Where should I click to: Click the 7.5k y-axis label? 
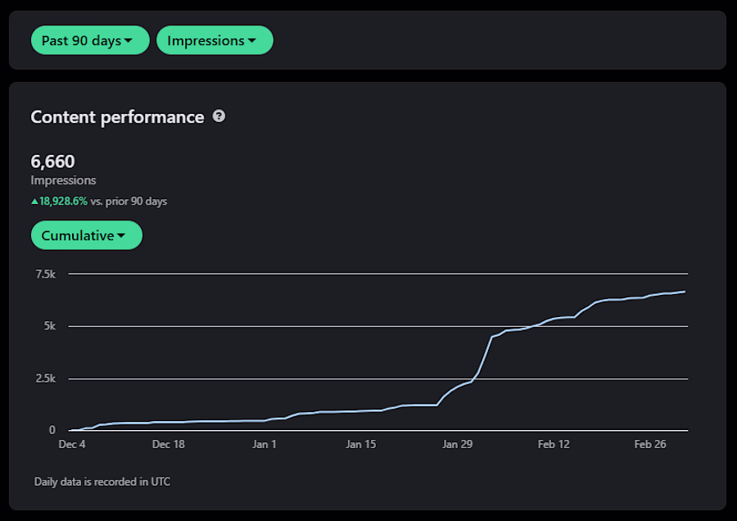coord(44,274)
